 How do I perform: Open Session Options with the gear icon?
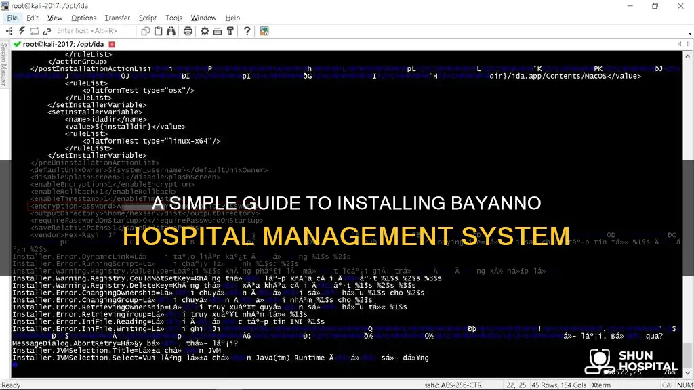tap(205, 31)
